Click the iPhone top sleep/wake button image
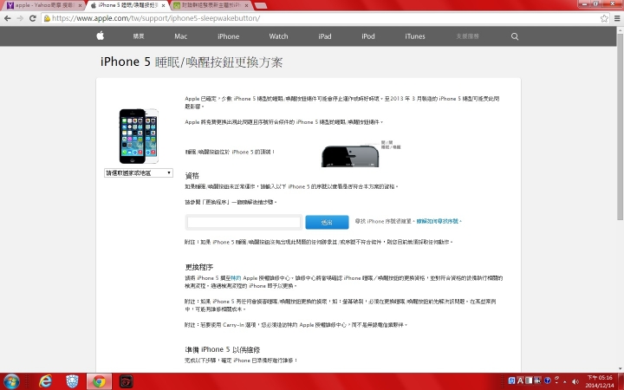 click(x=350, y=156)
